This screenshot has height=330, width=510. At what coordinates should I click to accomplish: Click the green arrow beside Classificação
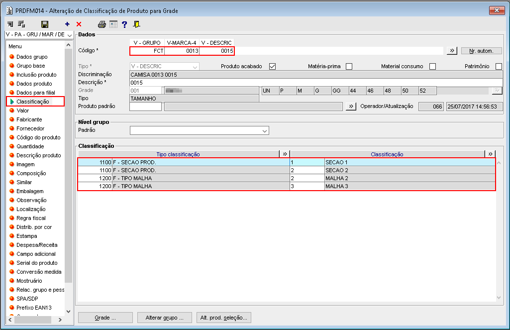(12, 102)
